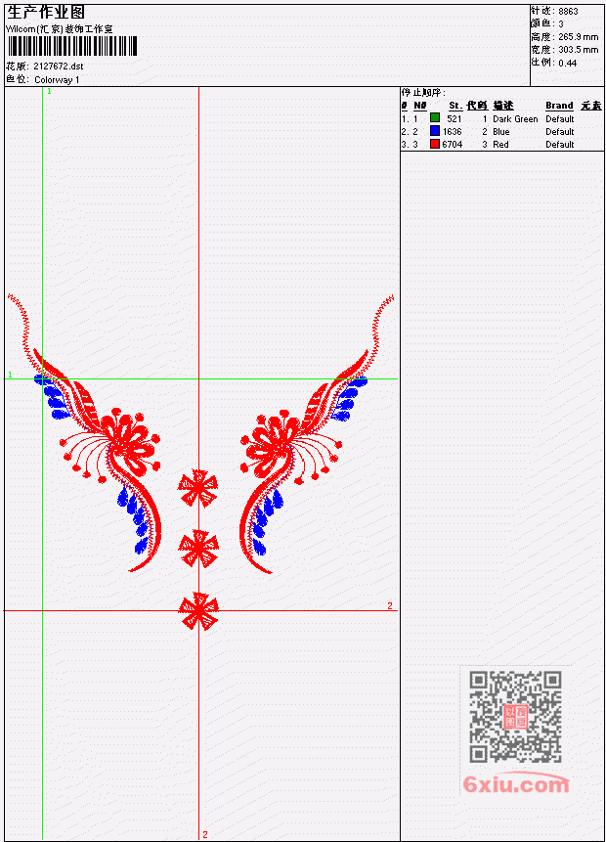The height and width of the screenshot is (842, 606).
Task: Click the Red color swatch in row 3
Action: [x=435, y=144]
